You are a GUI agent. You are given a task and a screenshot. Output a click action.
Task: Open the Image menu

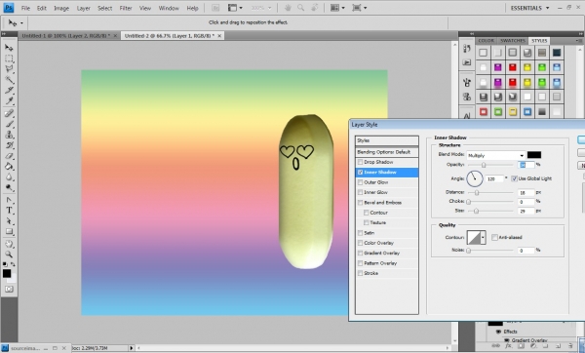click(x=61, y=8)
